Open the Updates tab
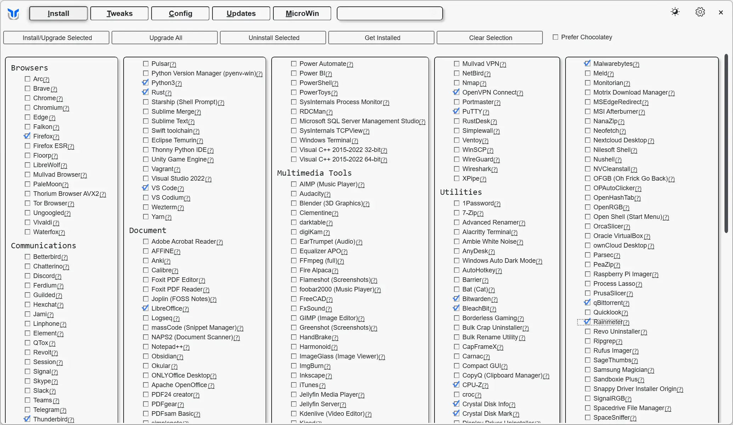Image resolution: width=733 pixels, height=425 pixels. tap(241, 13)
